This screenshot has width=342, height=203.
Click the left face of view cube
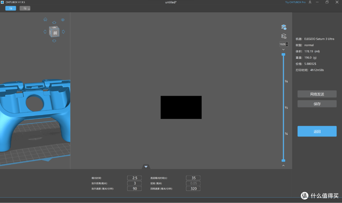pyautogui.click(x=50, y=33)
